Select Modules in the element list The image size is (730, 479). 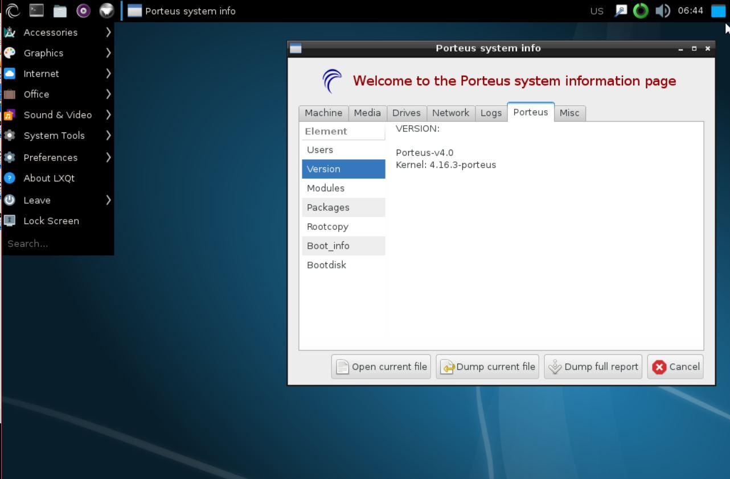coord(343,188)
